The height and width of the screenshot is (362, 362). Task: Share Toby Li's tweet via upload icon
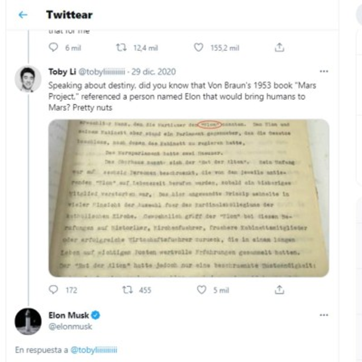coord(279,290)
